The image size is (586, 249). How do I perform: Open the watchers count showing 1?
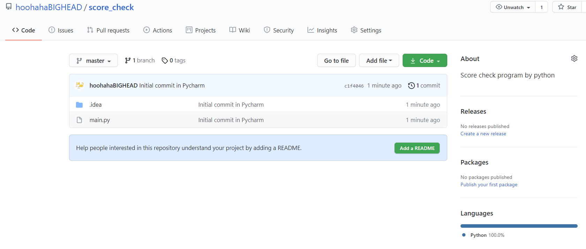tap(541, 7)
